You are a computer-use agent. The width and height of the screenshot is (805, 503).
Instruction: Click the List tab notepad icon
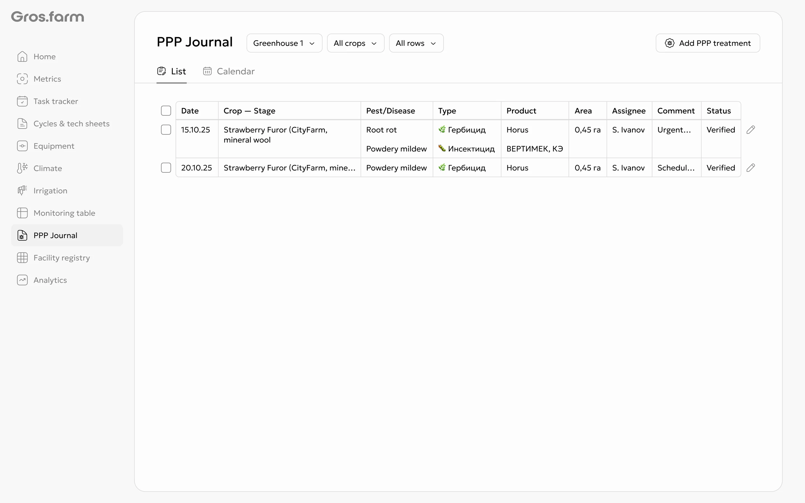click(161, 71)
